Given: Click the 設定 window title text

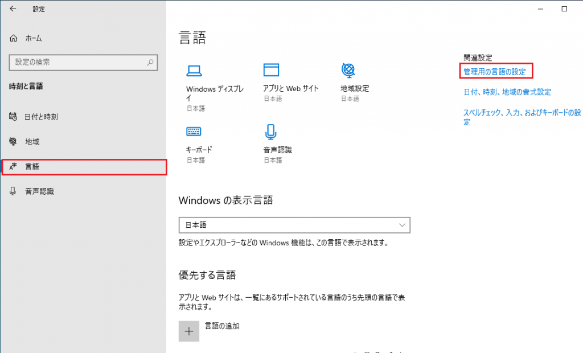Looking at the screenshot, I should pos(39,9).
